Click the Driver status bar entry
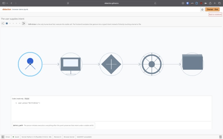The height and width of the screenshot is (139, 223). click(8, 137)
